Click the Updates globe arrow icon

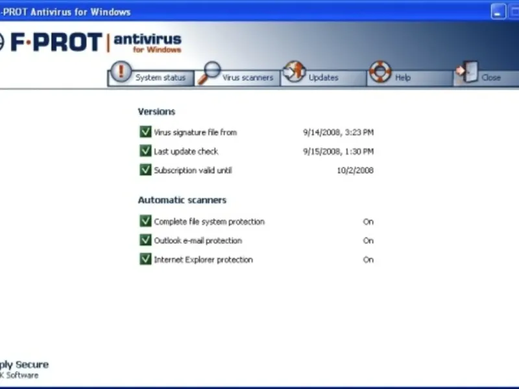pos(294,71)
